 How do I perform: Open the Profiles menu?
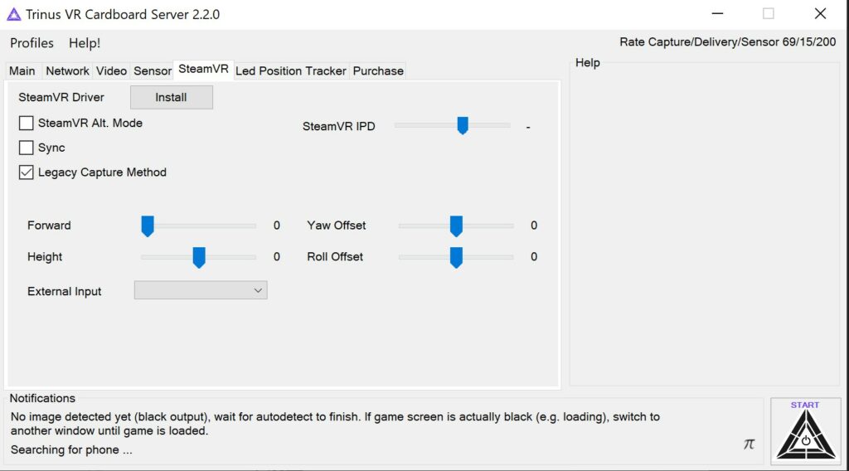[32, 43]
